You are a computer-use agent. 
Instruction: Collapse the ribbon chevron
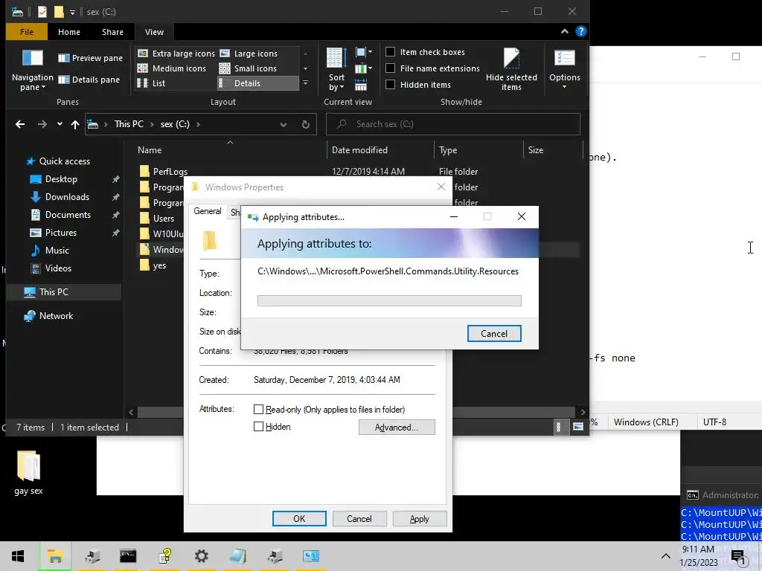coord(565,31)
